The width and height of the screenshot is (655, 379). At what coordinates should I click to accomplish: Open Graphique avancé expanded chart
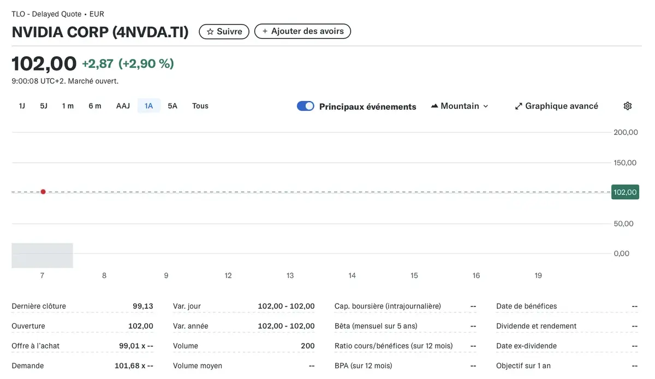(x=556, y=106)
